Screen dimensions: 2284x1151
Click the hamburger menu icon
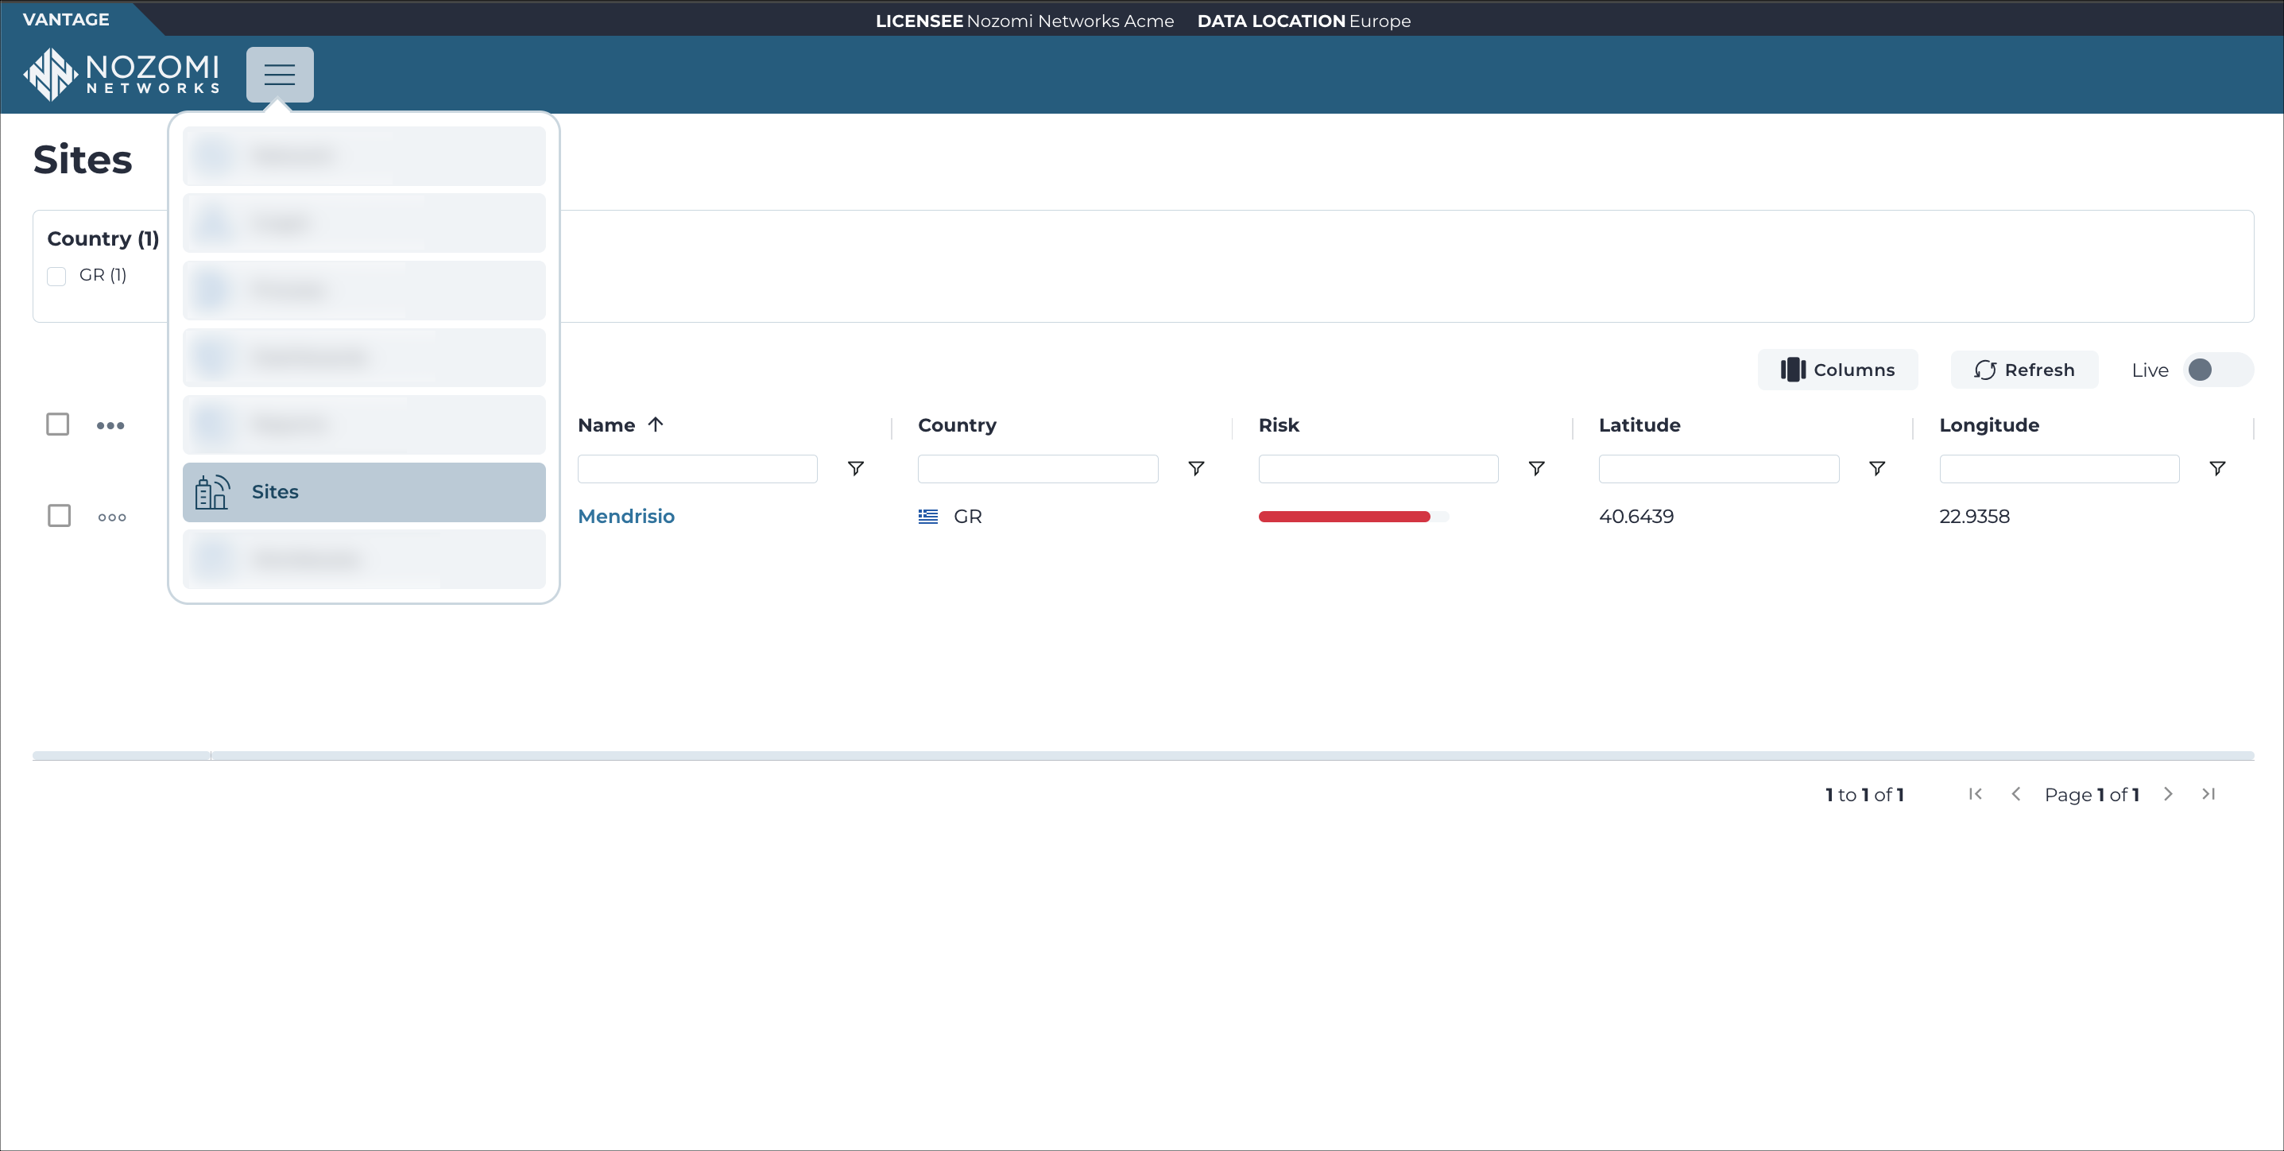279,75
